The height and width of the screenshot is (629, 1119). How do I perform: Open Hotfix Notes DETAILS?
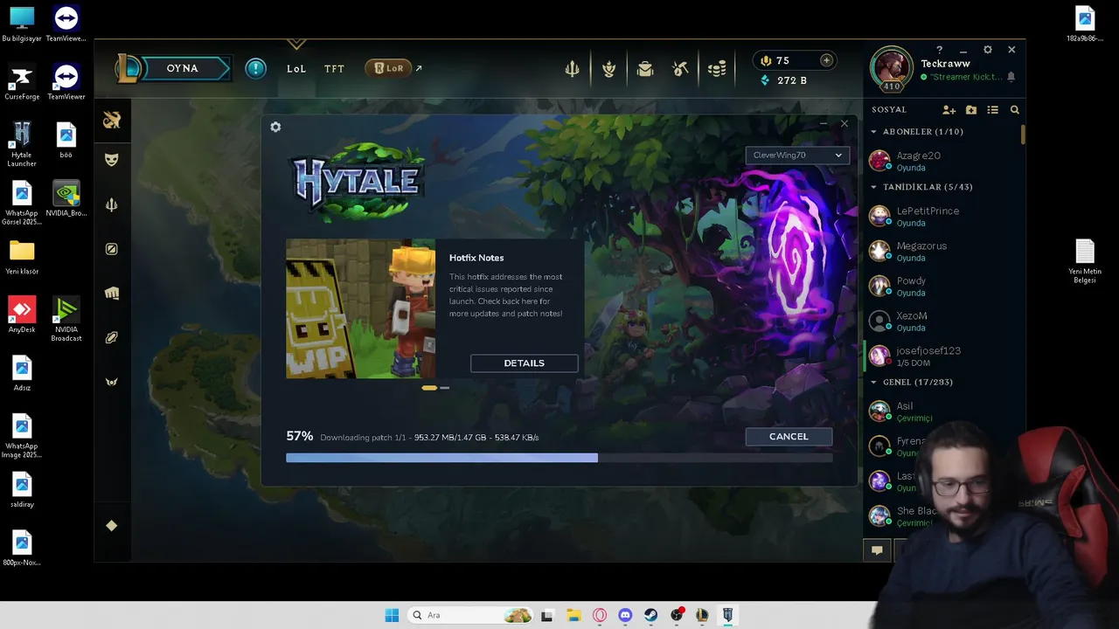[x=525, y=363]
